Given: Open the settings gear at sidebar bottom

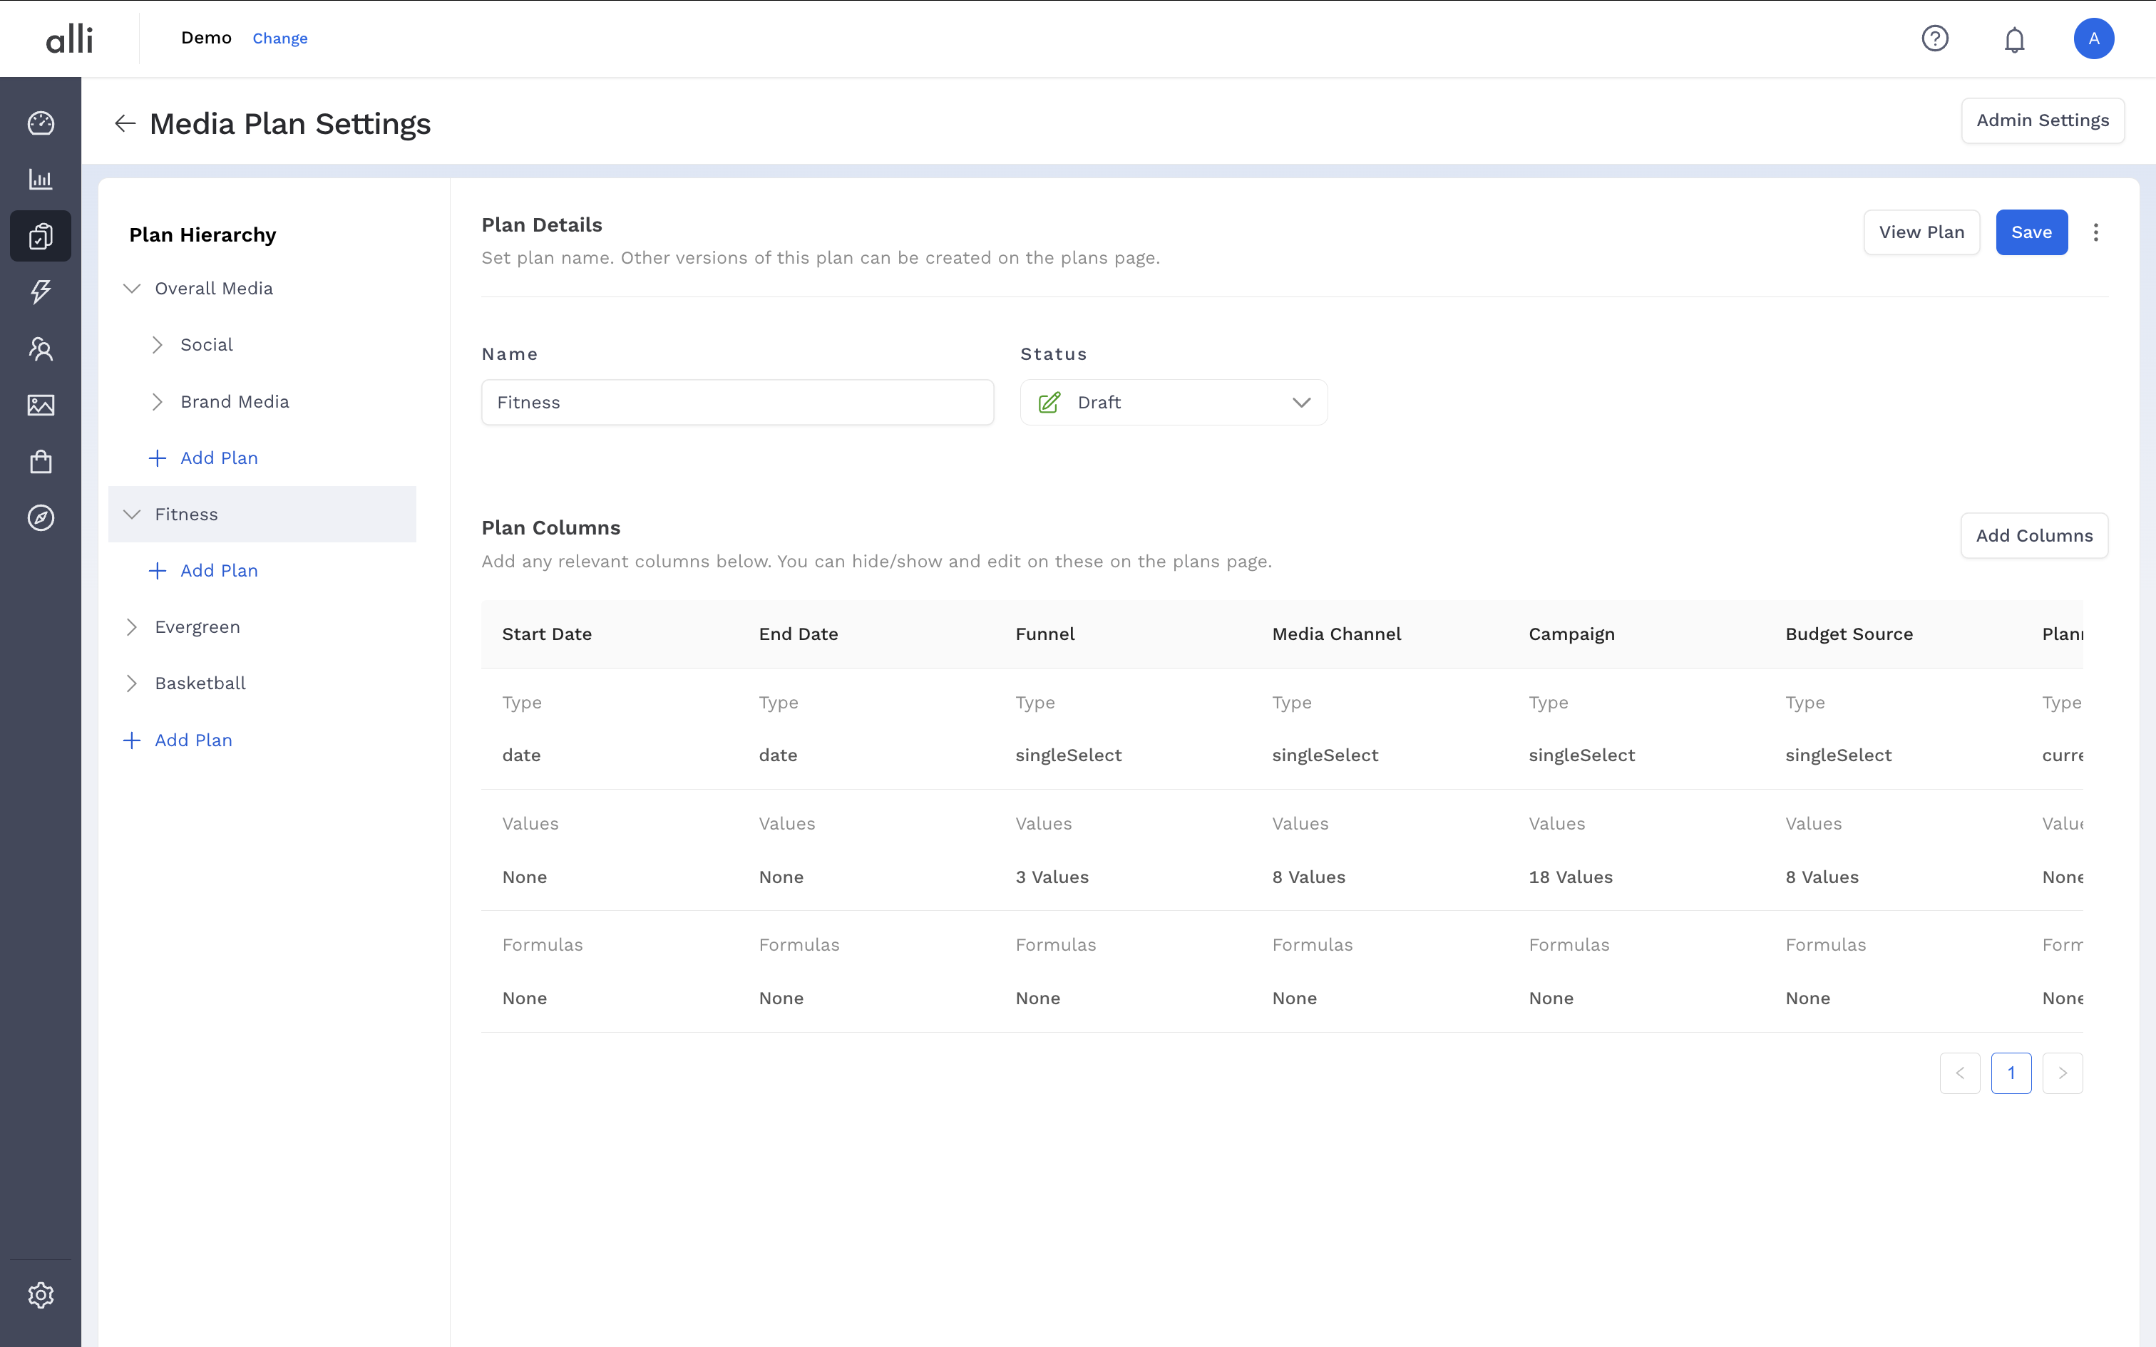Looking at the screenshot, I should point(40,1294).
